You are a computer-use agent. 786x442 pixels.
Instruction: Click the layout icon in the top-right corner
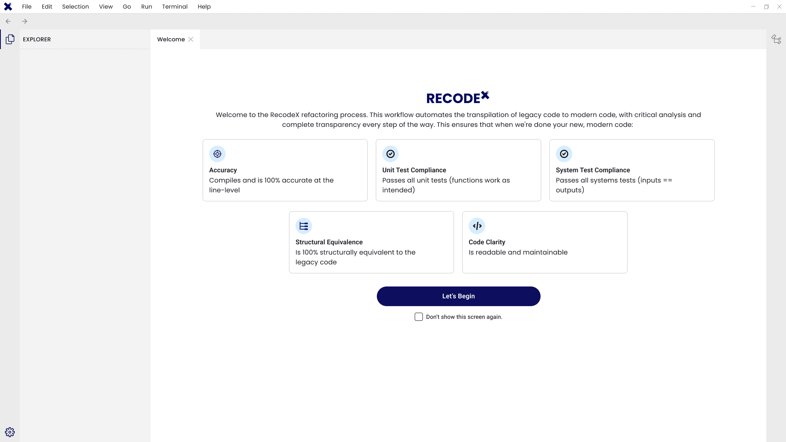[776, 39]
